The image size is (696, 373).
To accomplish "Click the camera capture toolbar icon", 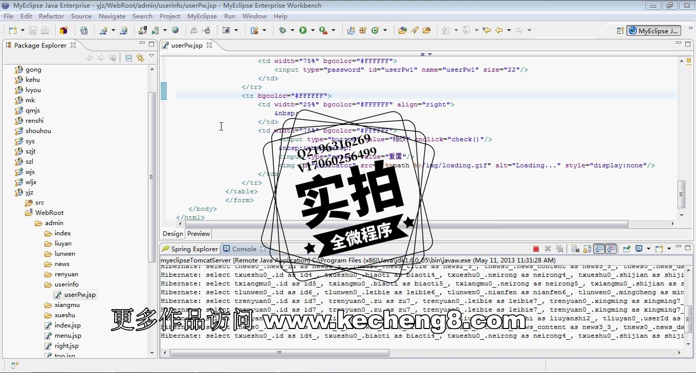I will [x=226, y=30].
